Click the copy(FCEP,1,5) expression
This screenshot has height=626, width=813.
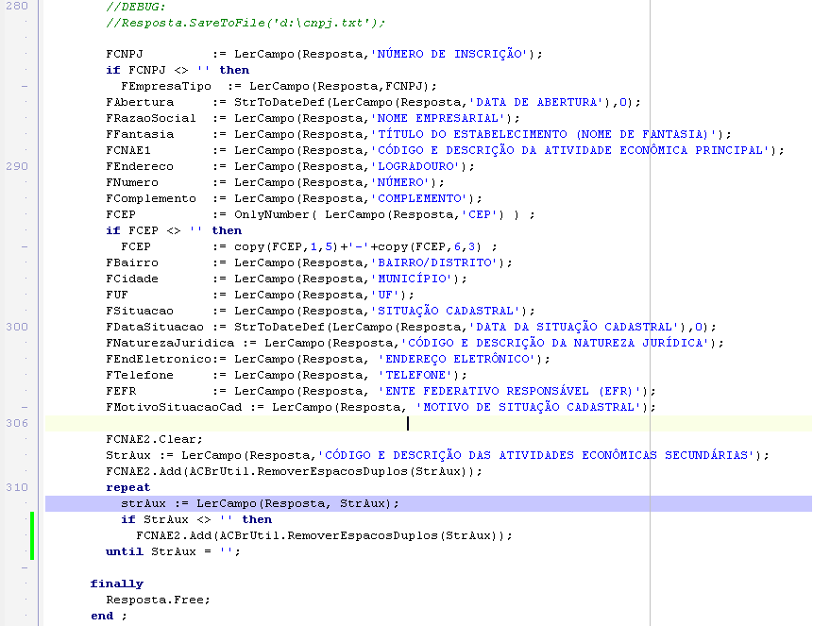[x=286, y=246]
